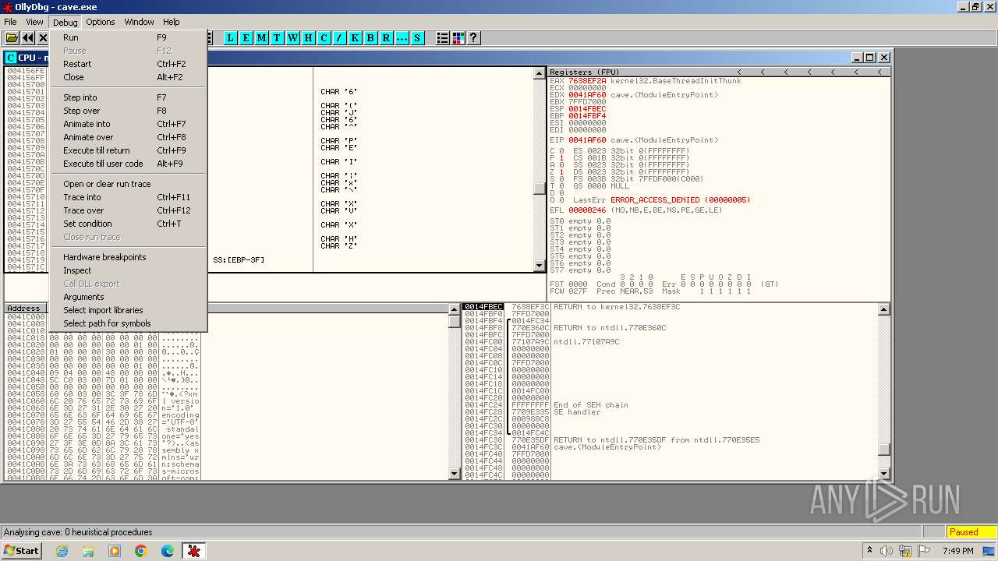
Task: Launch Internet Explorer from taskbar
Action: pos(62,551)
